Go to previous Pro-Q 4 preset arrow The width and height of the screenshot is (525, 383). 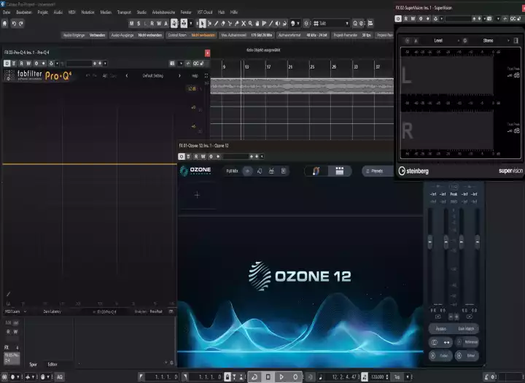pyautogui.click(x=127, y=76)
